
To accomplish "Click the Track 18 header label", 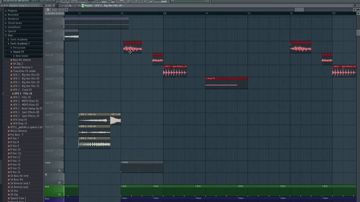I will 49,151.
